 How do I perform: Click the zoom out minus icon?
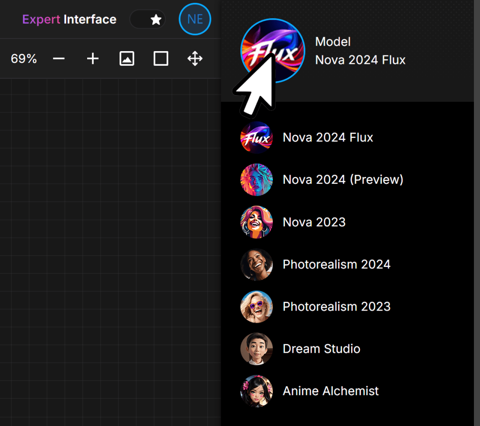59,59
